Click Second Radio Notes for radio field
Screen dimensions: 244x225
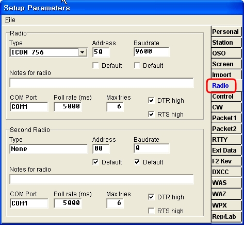pos(102,179)
